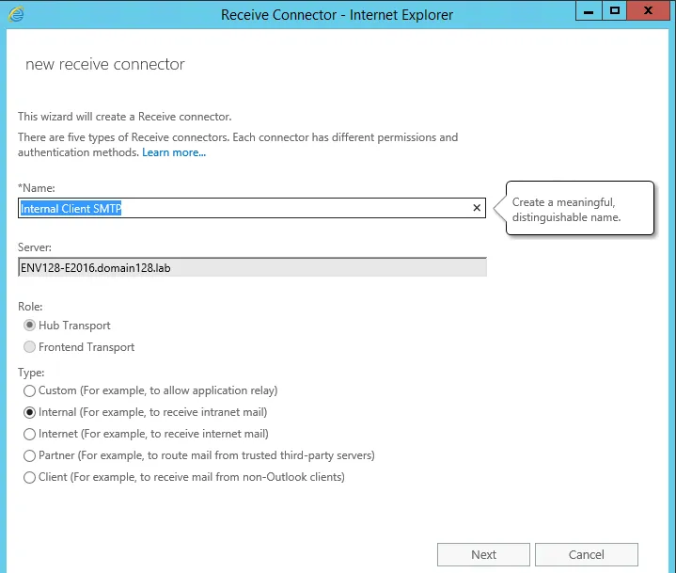Click the Receive Connector window title bar
Screen dimensions: 676x573
(x=337, y=14)
